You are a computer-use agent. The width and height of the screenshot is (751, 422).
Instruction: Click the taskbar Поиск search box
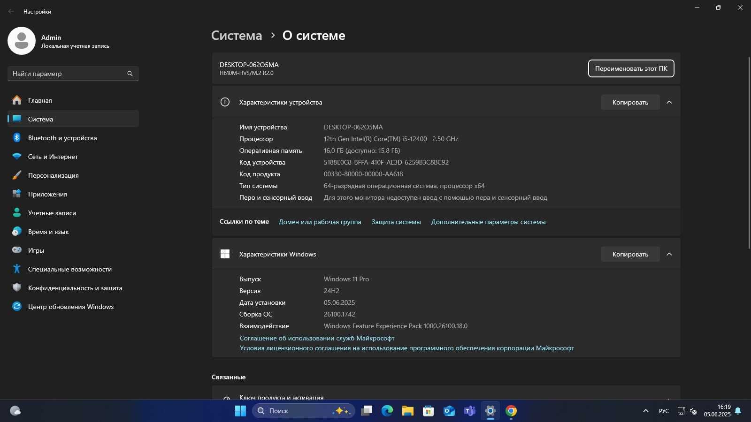pyautogui.click(x=304, y=411)
